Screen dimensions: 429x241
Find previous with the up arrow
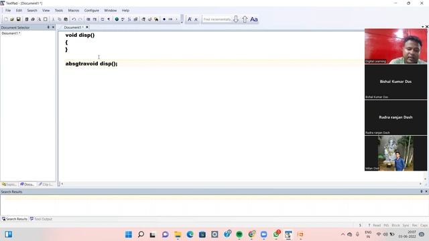pos(245,19)
